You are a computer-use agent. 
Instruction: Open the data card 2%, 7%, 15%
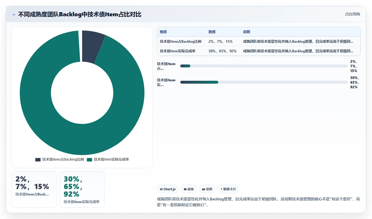pos(34,189)
